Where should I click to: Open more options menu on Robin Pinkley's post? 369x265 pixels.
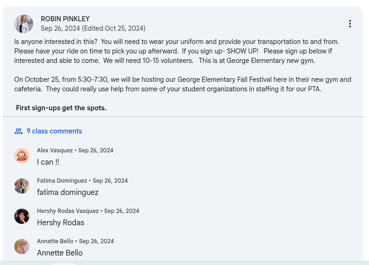click(x=350, y=24)
